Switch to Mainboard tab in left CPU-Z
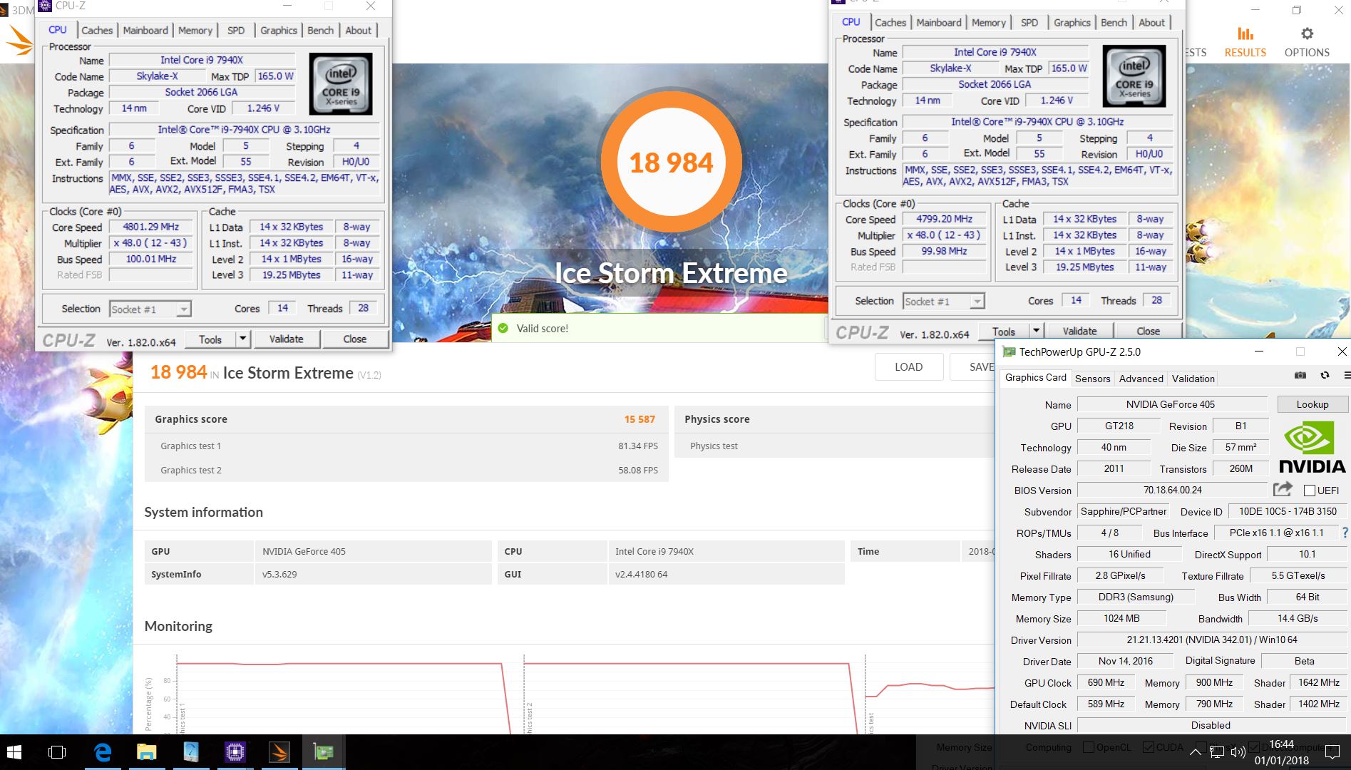This screenshot has height=770, width=1351. pos(145,30)
